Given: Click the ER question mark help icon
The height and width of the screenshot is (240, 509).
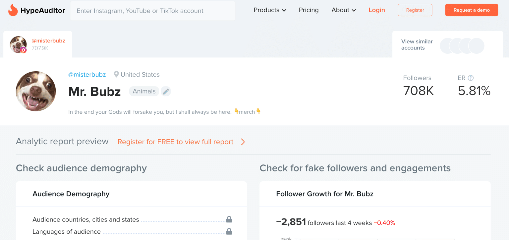Looking at the screenshot, I should pos(471,78).
